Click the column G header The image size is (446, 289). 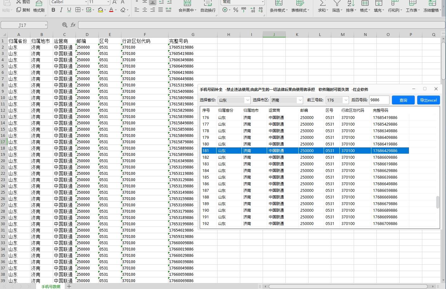click(193, 35)
